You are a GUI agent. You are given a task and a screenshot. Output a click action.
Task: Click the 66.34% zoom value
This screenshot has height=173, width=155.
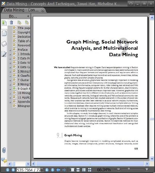click(104, 170)
